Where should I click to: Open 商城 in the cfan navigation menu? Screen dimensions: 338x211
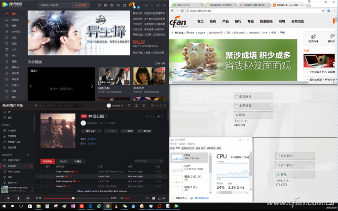(282, 21)
